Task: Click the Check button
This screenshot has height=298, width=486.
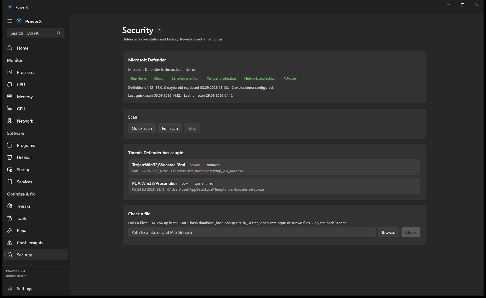Action: pyautogui.click(x=411, y=232)
